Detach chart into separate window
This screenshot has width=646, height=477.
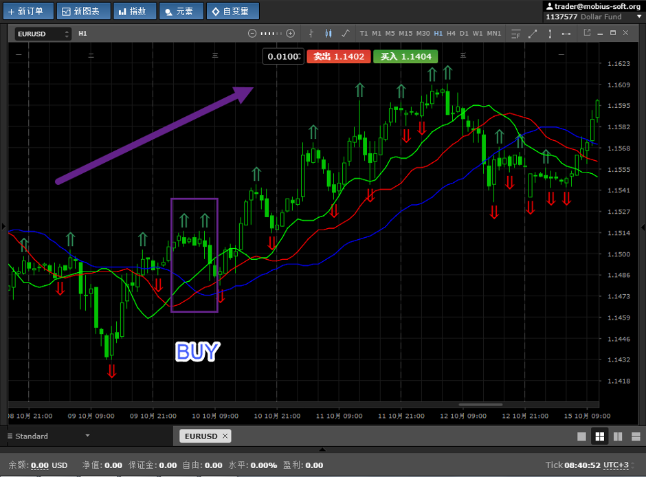[587, 32]
